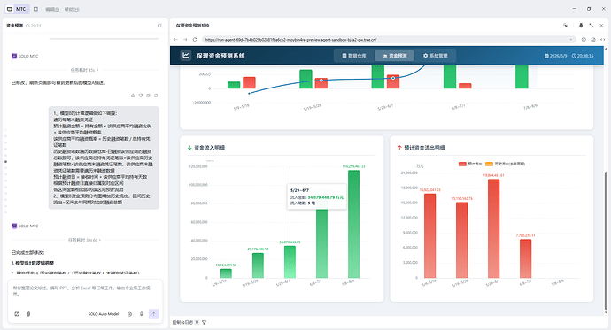Open the SOLO Auto Model selector
Screen dimensions: 611x330
tap(104, 314)
